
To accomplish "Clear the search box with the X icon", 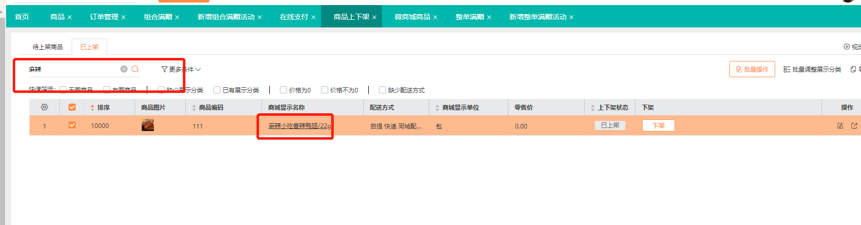I will point(124,69).
